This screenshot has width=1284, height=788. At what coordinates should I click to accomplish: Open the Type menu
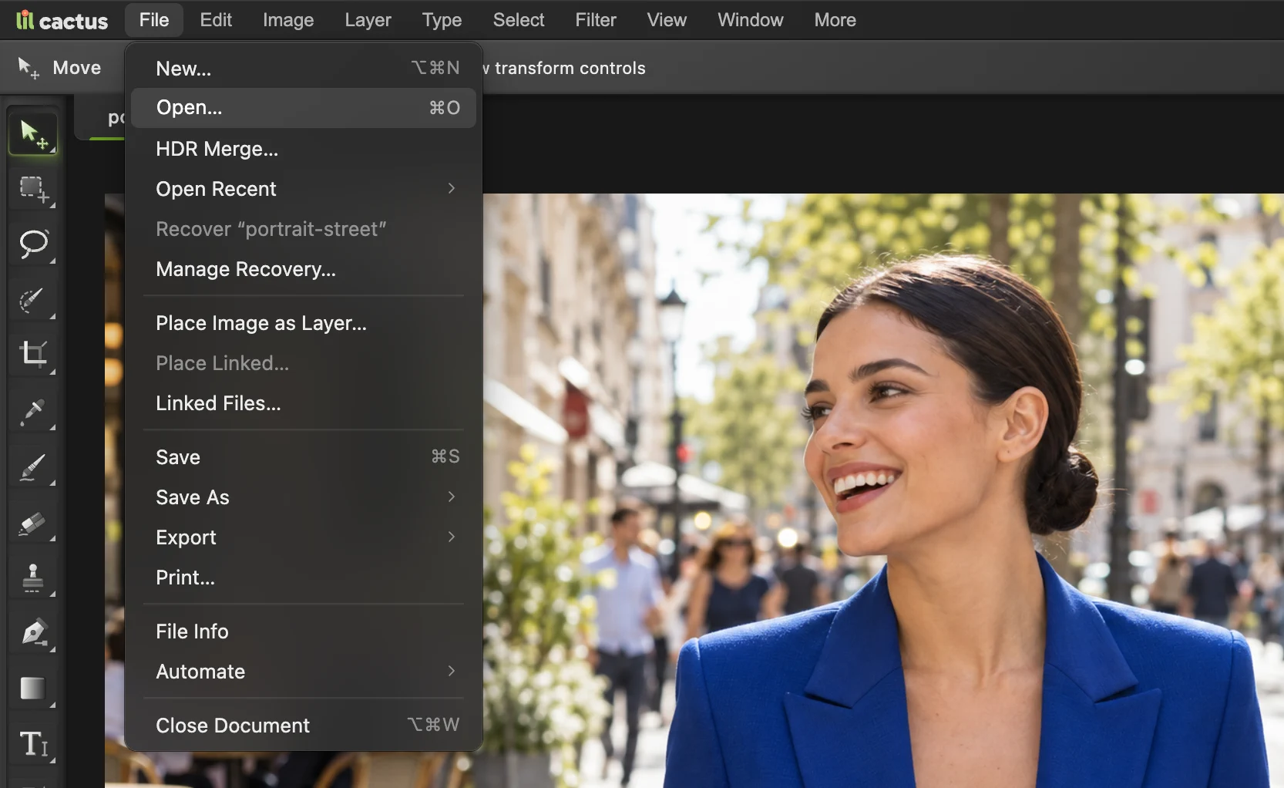442,20
